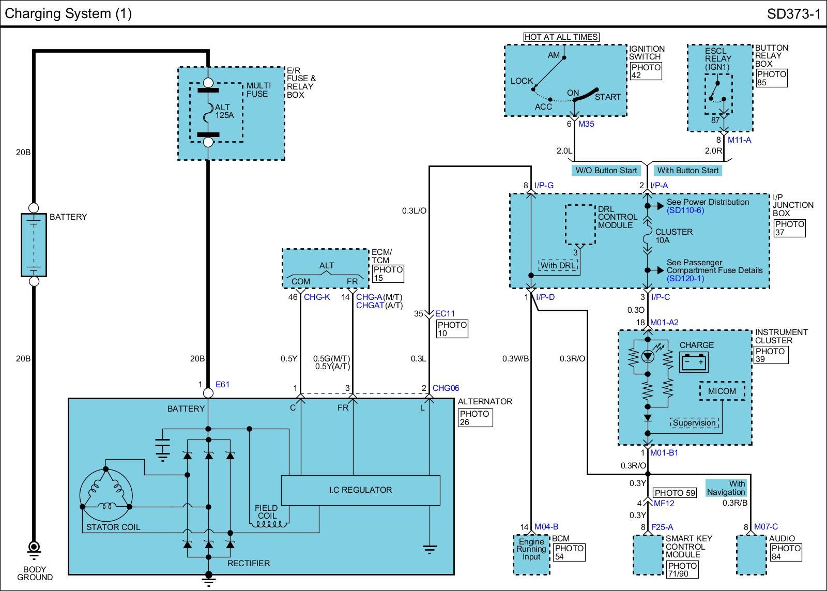The image size is (827, 591).
Task: Open the SD110-6 power distribution link
Action: click(685, 210)
